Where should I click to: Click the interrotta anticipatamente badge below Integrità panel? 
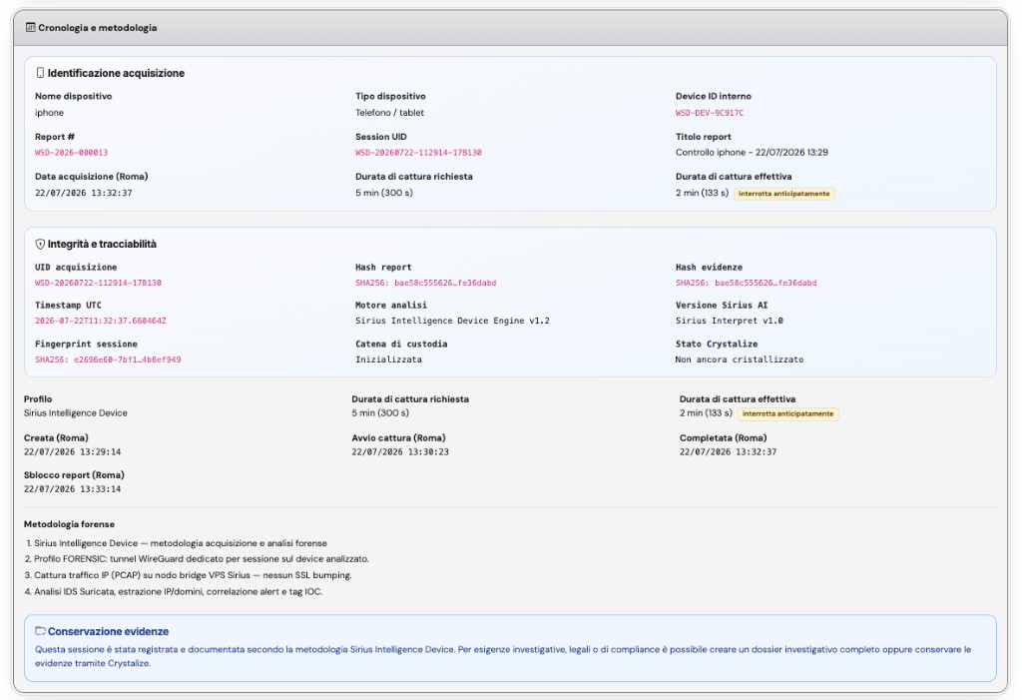coord(787,413)
